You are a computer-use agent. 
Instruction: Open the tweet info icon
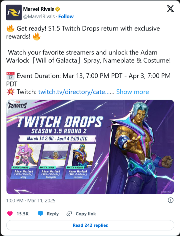point(171,200)
